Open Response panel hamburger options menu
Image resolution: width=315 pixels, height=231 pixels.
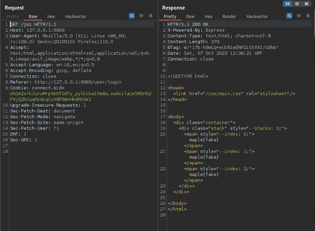tap(308, 16)
